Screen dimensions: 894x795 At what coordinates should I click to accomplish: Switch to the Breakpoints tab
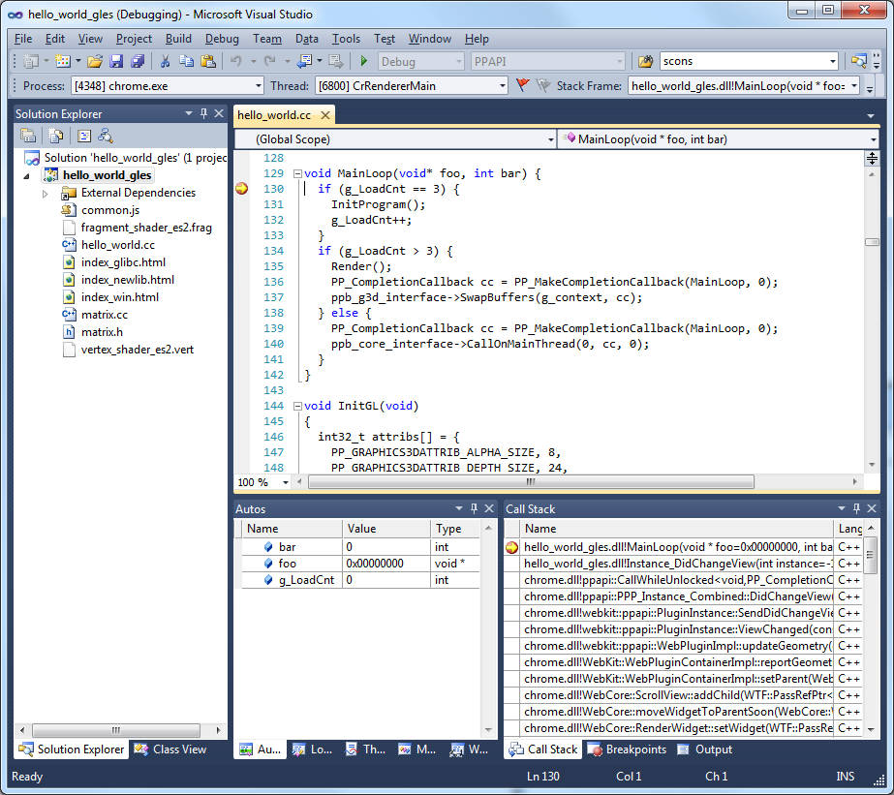(x=628, y=749)
